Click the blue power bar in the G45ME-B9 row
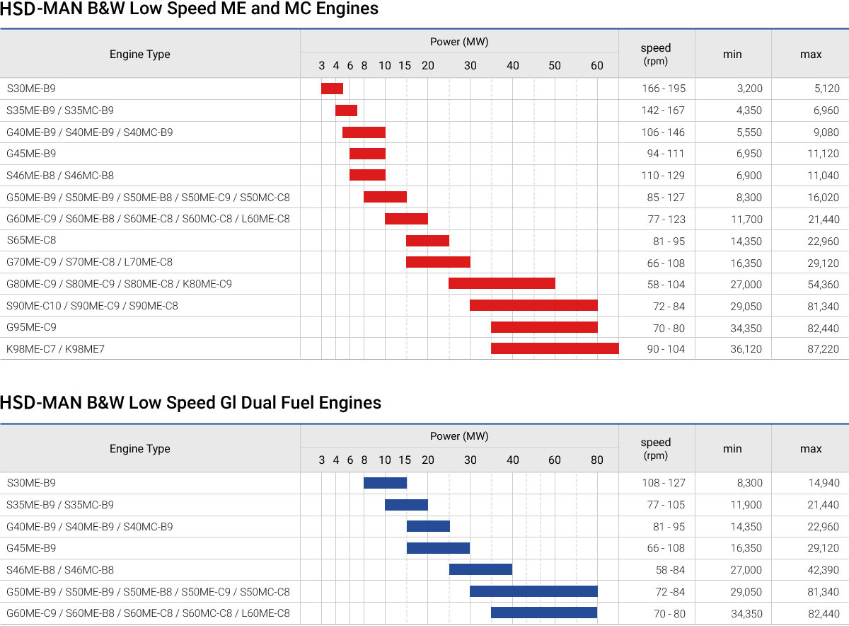Image resolution: width=849 pixels, height=626 pixels. [439, 548]
